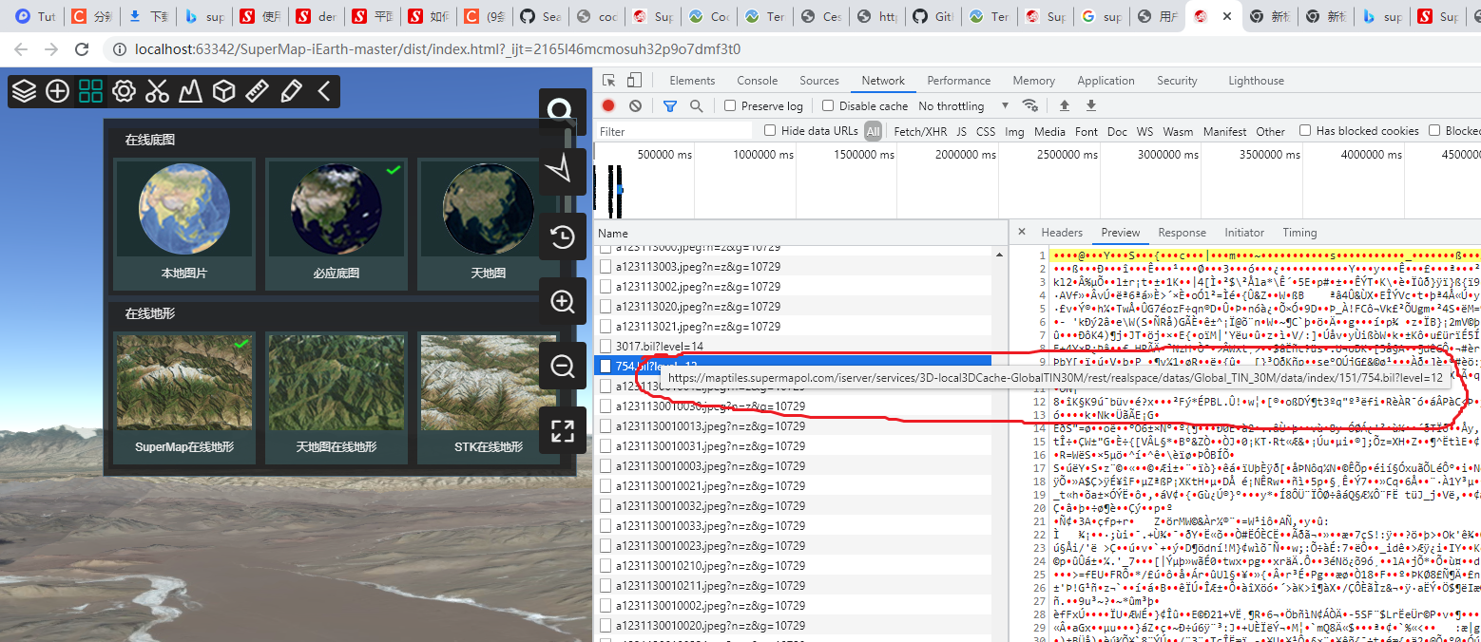
Task: Clear the network log with the block icon
Action: point(635,106)
